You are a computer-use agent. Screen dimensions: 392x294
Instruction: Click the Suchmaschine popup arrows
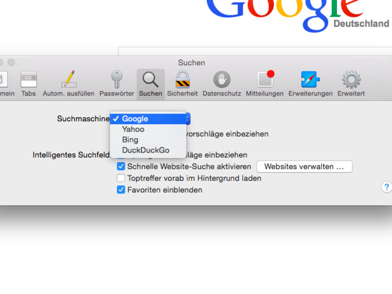pos(188,119)
